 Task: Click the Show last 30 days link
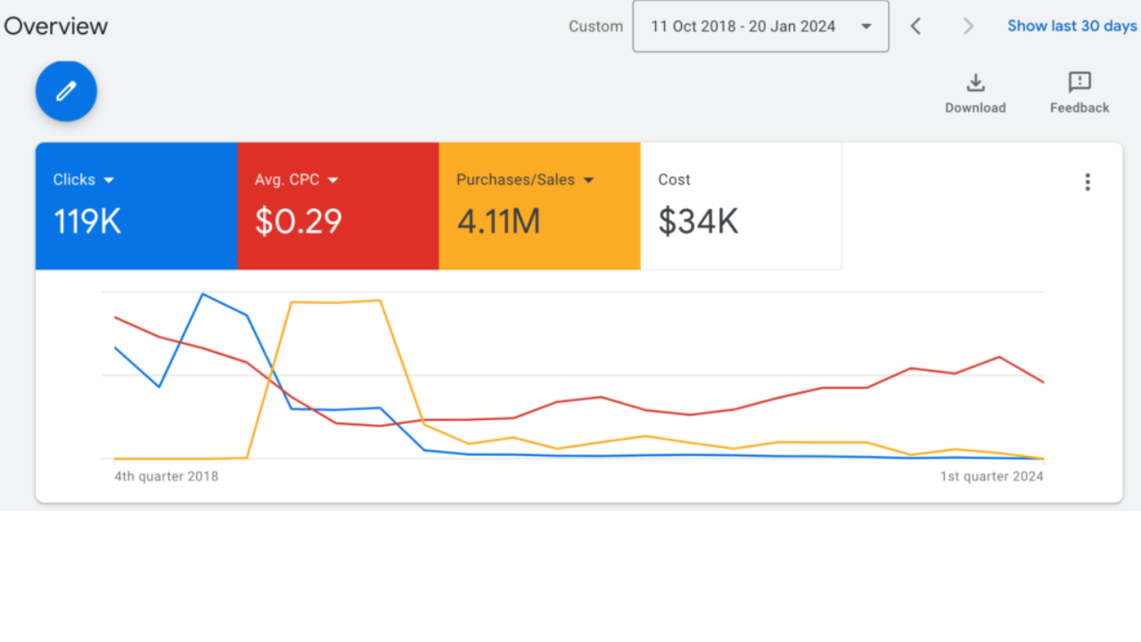[x=1071, y=27]
